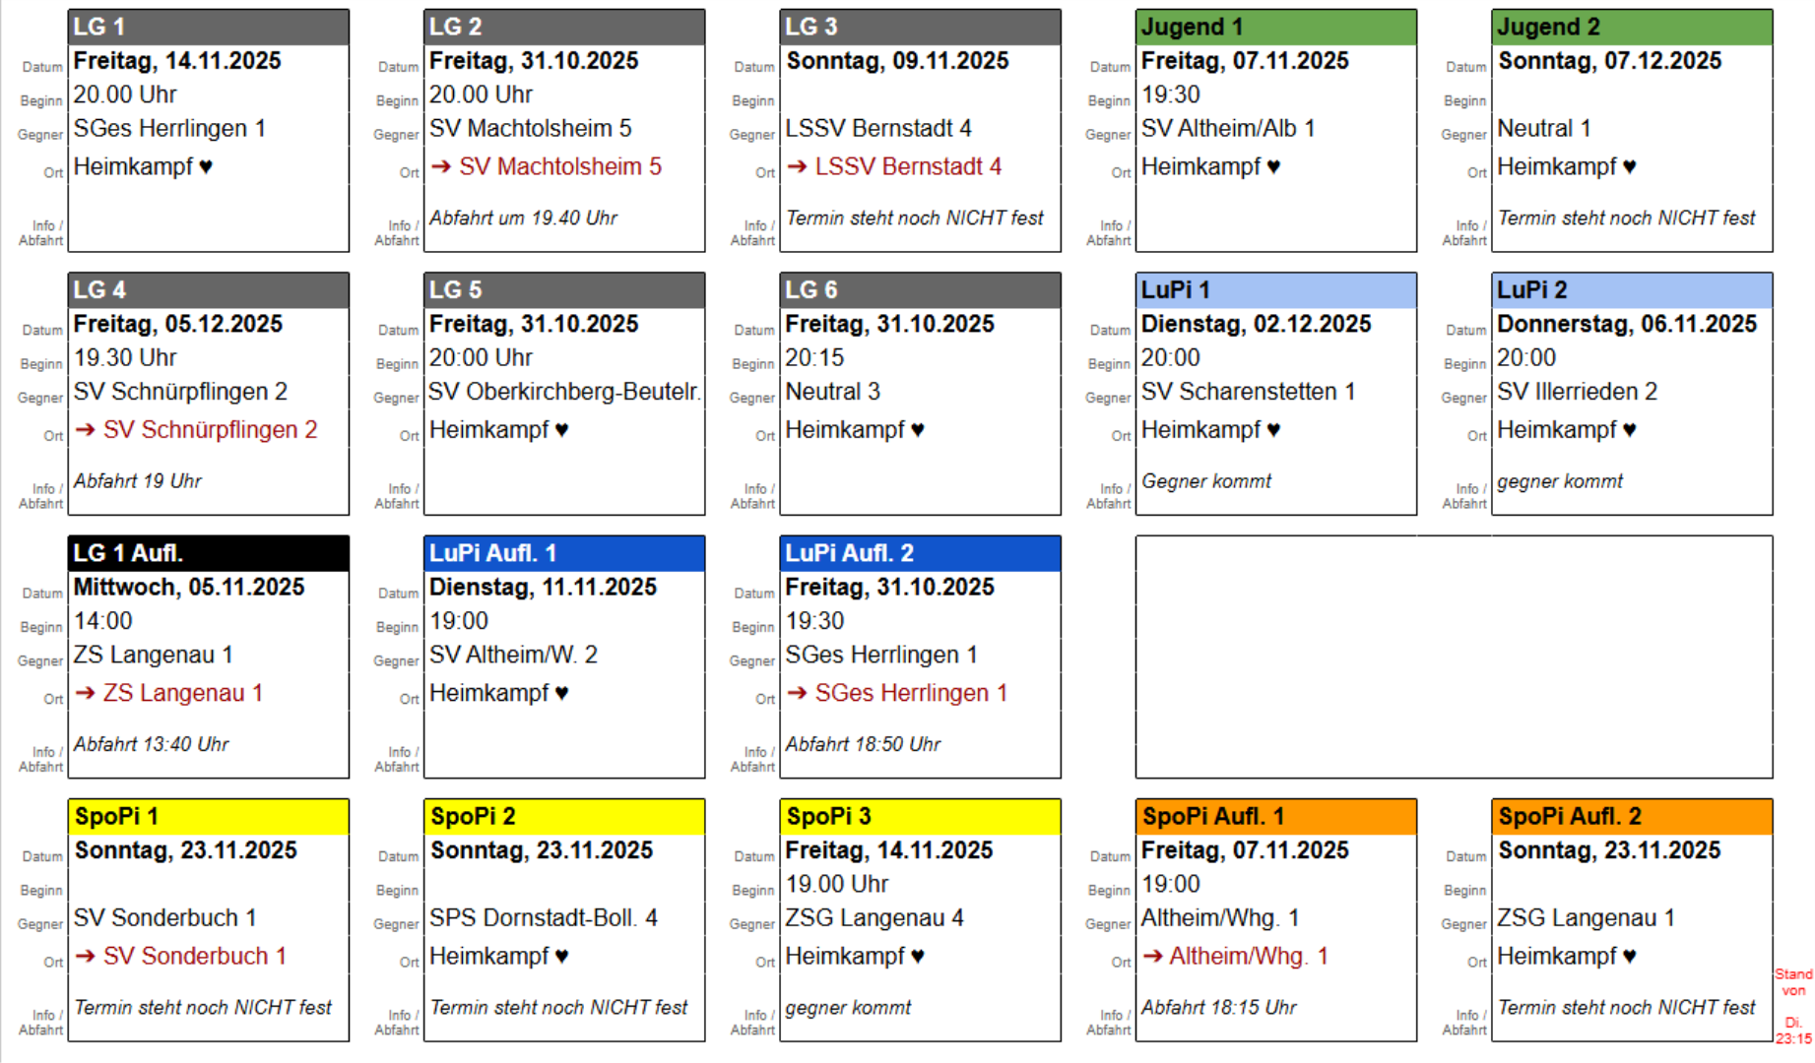Click the red arrow before ZS Langenau 1
1815x1063 pixels.
86,693
